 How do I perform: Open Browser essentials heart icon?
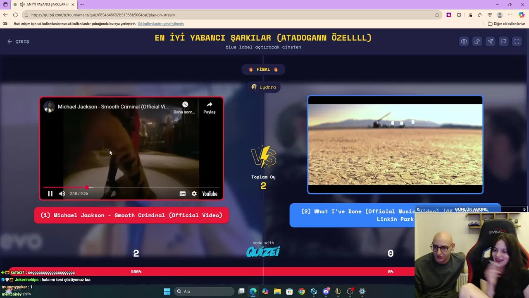490,15
